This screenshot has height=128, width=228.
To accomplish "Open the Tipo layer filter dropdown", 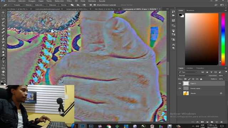I will pos(188,72).
